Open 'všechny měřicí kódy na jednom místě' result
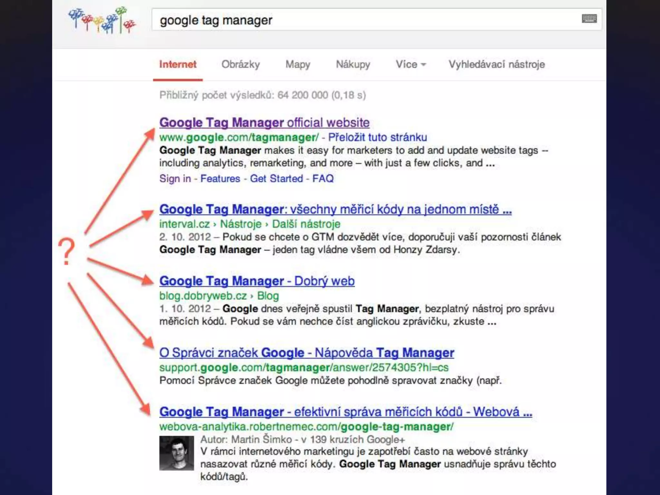This screenshot has height=495, width=660. [335, 209]
